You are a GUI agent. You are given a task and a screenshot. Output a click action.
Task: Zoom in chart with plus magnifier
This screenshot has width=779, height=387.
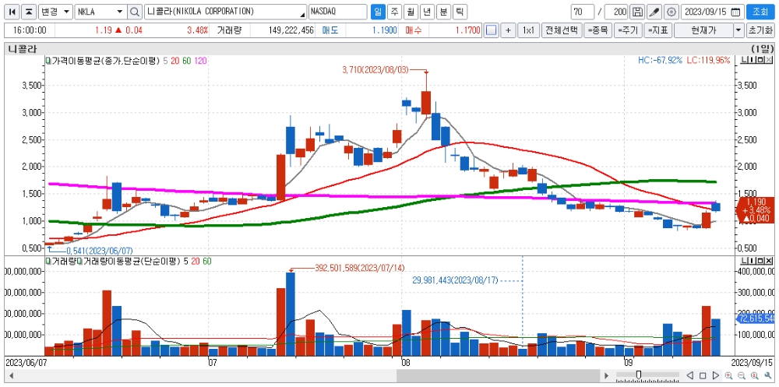tap(729, 375)
